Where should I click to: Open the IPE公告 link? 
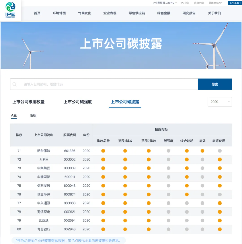tap(185, 3)
